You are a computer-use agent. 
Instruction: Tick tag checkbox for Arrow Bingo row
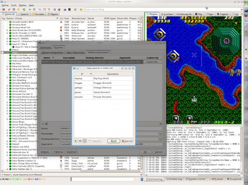click(3, 122)
